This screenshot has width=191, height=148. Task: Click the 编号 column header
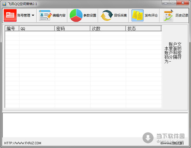(x=12, y=29)
